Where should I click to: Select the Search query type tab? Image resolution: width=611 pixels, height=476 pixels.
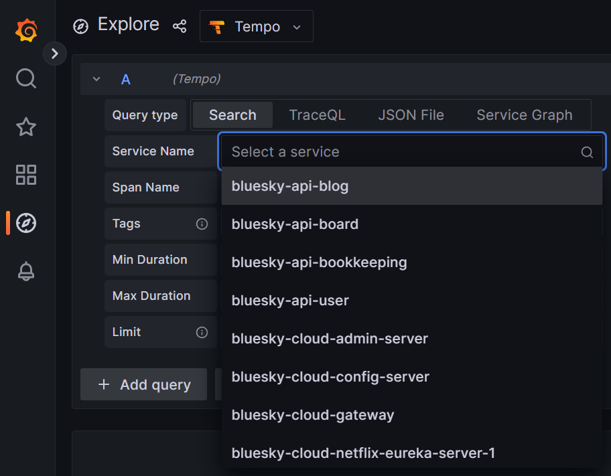(232, 115)
